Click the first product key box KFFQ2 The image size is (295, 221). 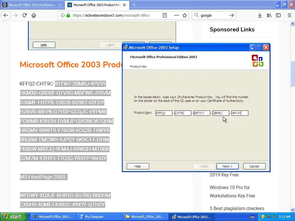(x=164, y=113)
